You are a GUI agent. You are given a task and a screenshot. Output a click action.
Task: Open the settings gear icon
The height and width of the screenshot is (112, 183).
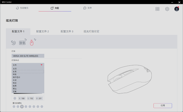pyautogui.click(x=167, y=9)
